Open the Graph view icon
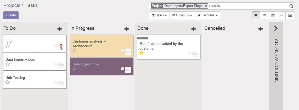Screen dimensions: 299x110 (290, 15)
